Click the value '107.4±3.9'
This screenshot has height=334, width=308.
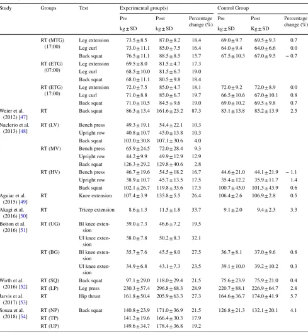[x=135, y=195]
